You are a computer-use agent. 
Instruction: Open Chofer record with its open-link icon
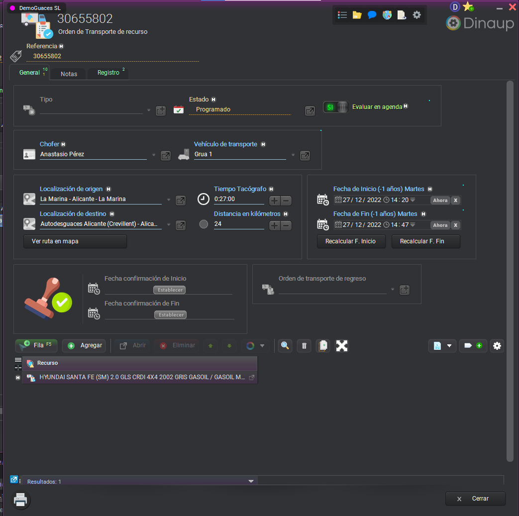click(166, 155)
